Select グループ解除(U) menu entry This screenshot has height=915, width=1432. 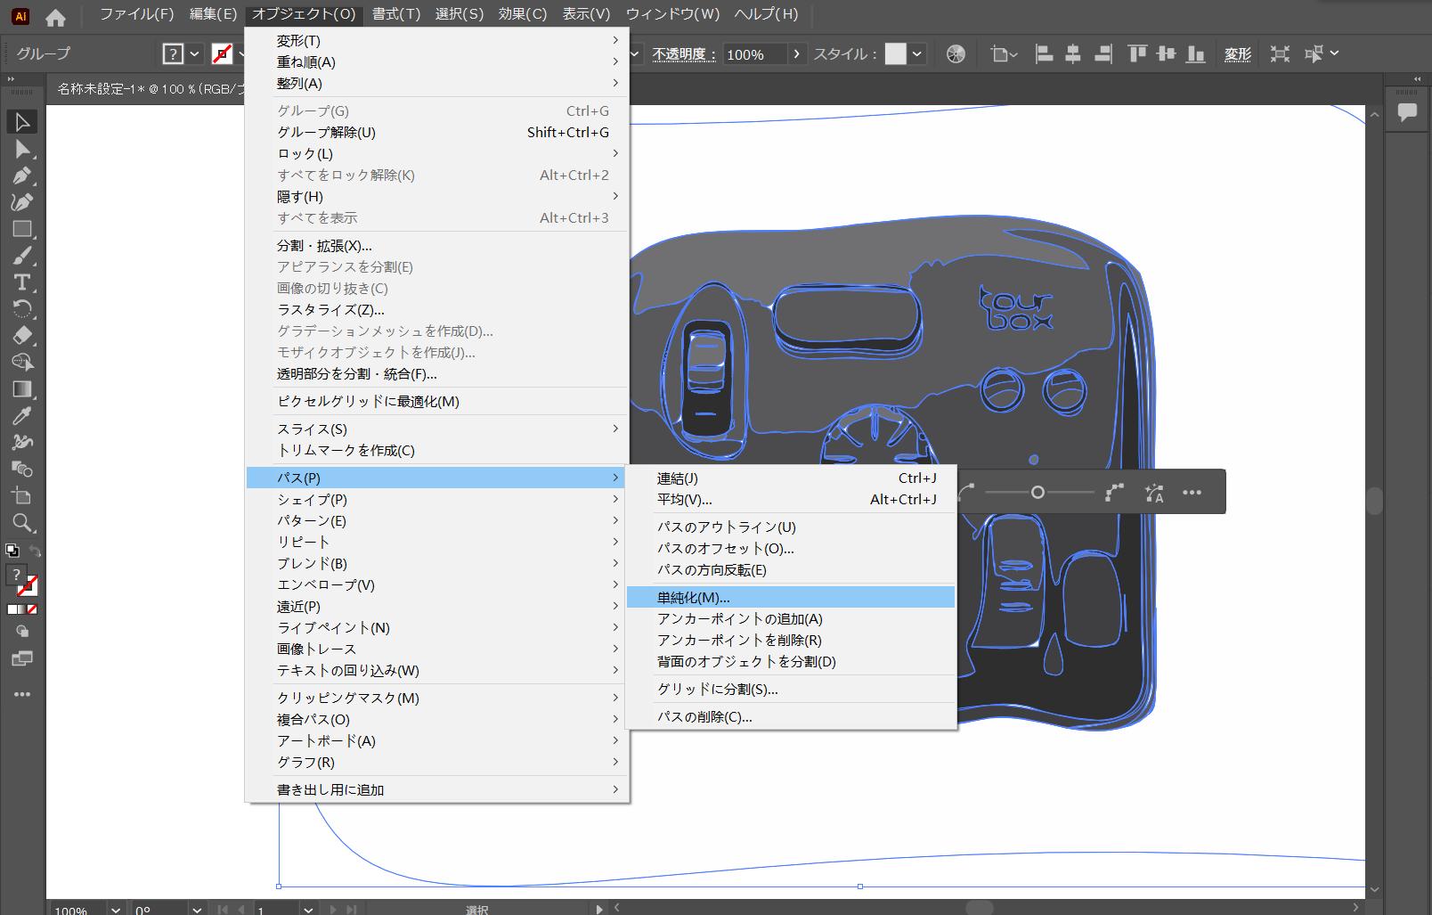click(437, 132)
